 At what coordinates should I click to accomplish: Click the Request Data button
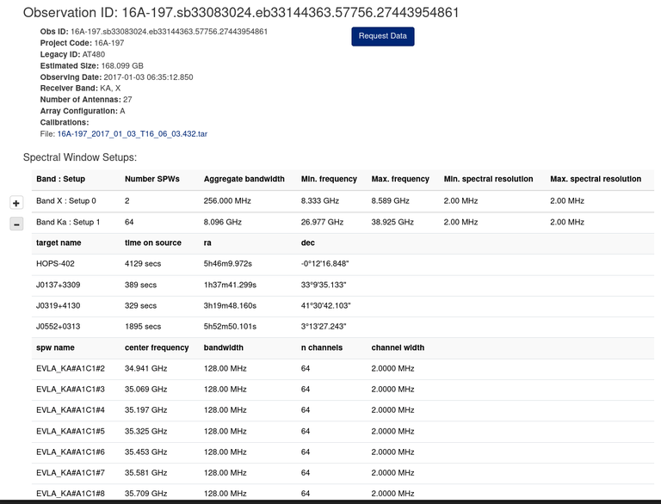382,36
